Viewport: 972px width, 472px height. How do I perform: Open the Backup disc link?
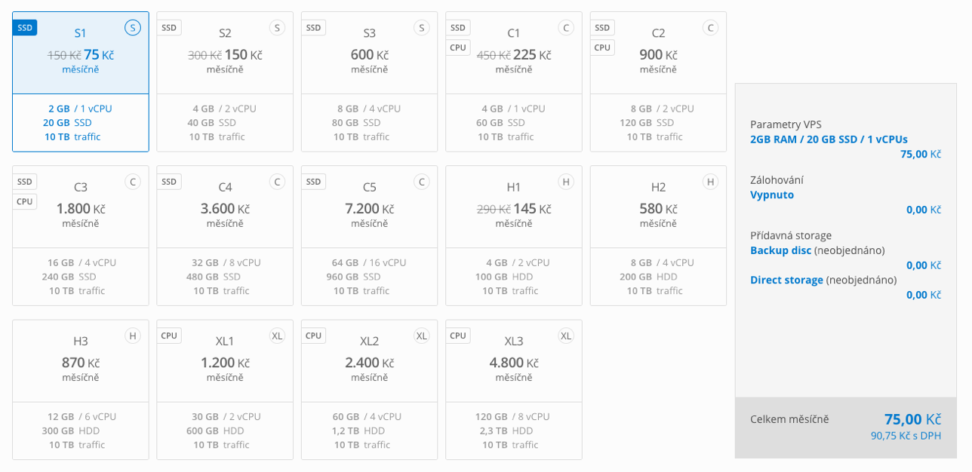tap(780, 250)
